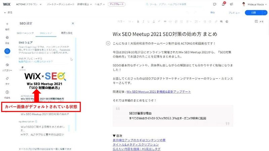The width and height of the screenshot is (269, 151).
Task: Click the SNSをプレビューする link
Action: tap(30, 58)
